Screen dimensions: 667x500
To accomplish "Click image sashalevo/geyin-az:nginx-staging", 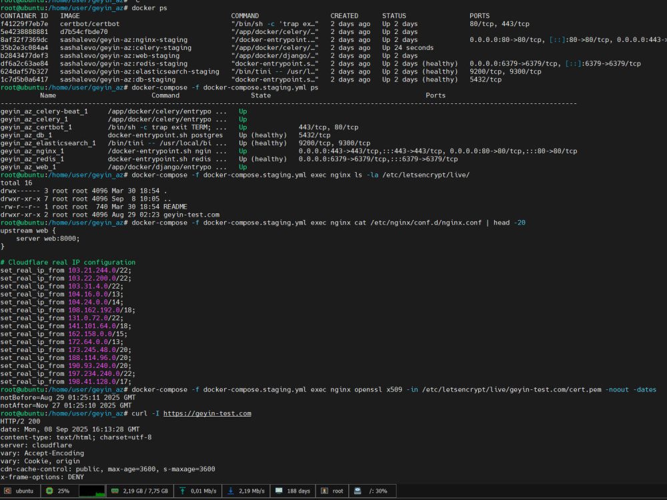I will (x=124, y=39).
